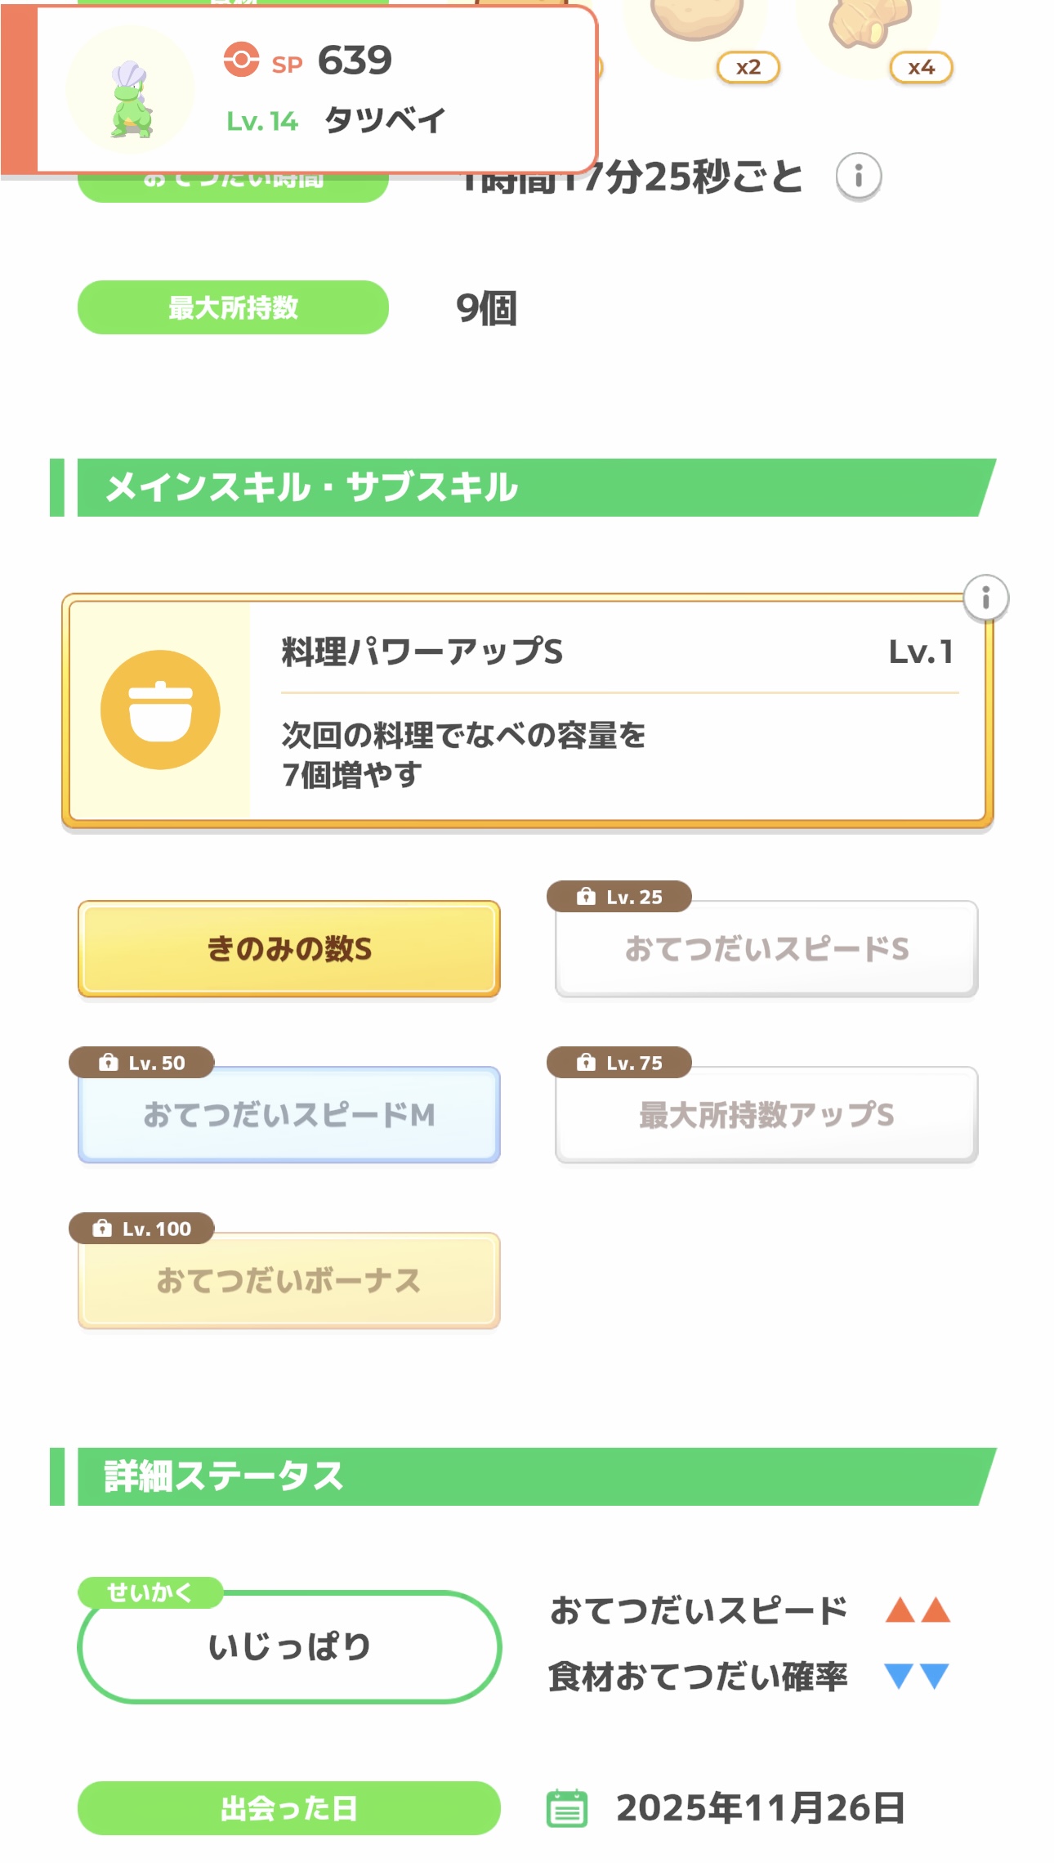Image resolution: width=1054 pixels, height=1863 pixels.
Task: Tap the いじっぱり nature button
Action: coord(289,1646)
